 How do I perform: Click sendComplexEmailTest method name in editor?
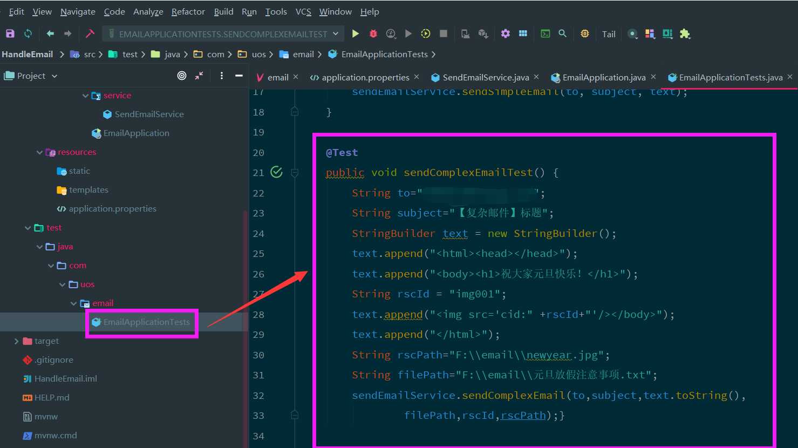click(x=468, y=173)
